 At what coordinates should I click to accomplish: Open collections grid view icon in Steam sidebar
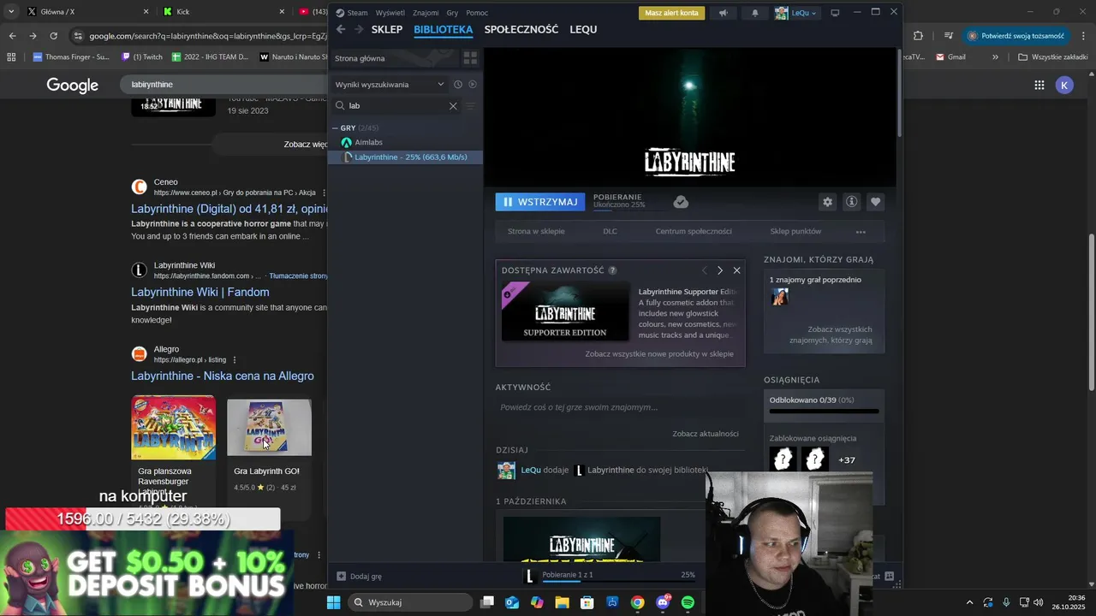click(x=470, y=58)
